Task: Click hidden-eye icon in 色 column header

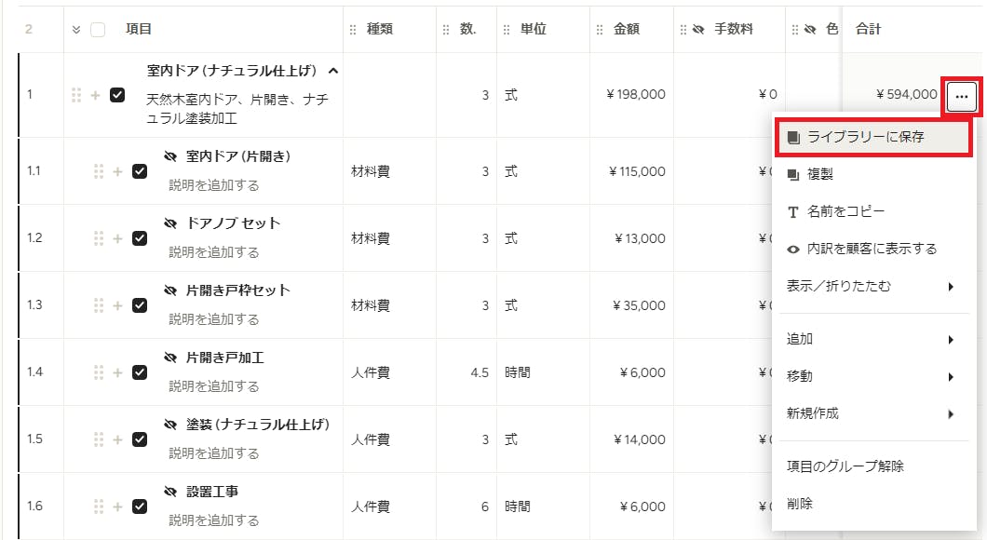Action: (810, 30)
